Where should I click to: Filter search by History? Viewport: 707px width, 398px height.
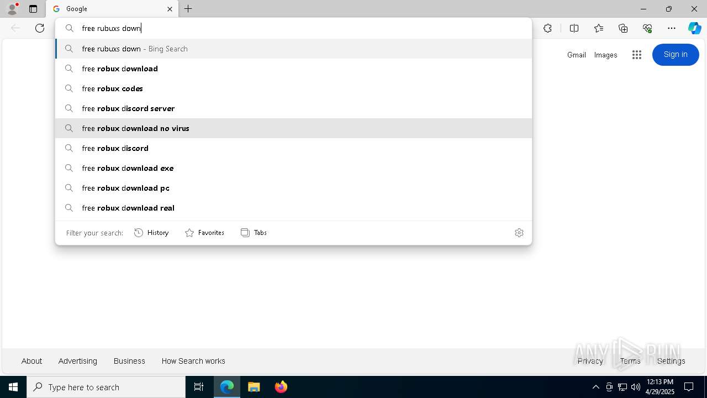tap(151, 233)
